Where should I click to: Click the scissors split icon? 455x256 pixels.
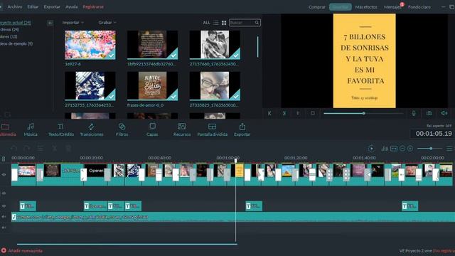point(54,149)
